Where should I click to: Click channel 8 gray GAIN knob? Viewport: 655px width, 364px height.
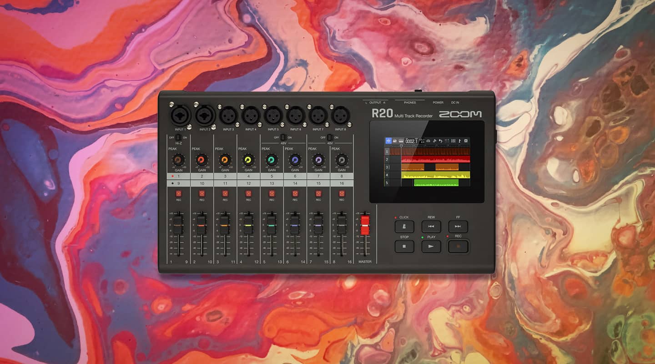(341, 160)
